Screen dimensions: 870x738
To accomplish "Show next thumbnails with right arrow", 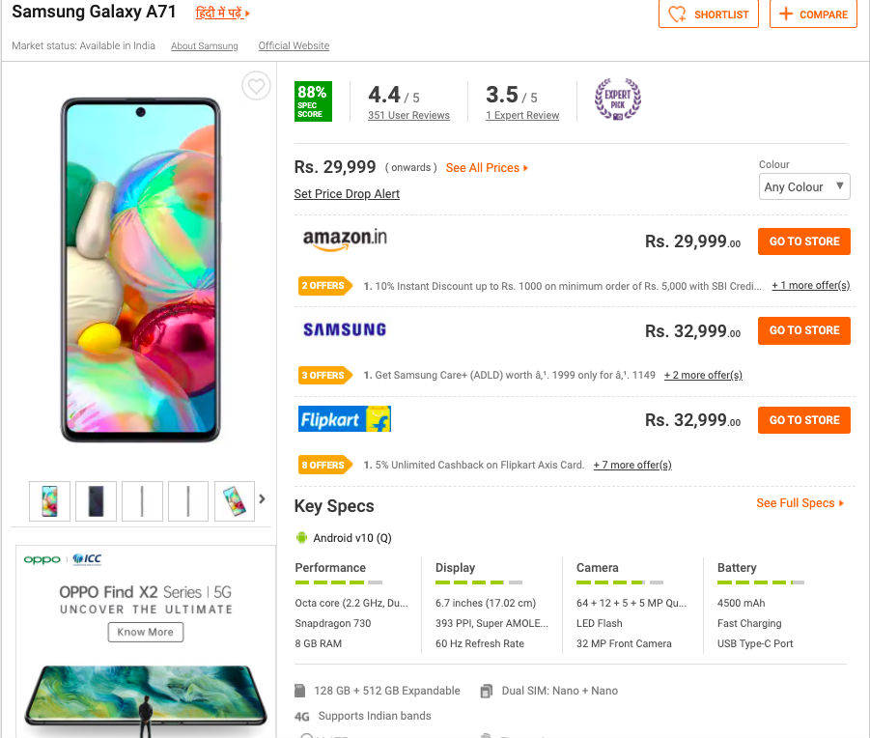I will pyautogui.click(x=262, y=499).
